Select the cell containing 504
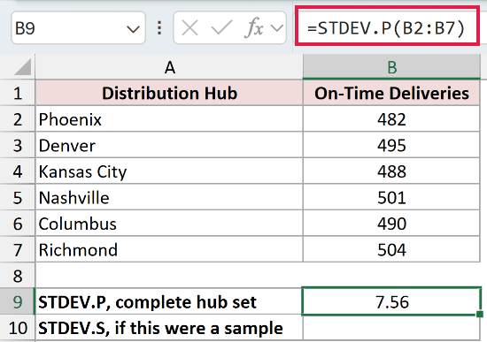Screen dimensions: 487x342 coord(391,249)
